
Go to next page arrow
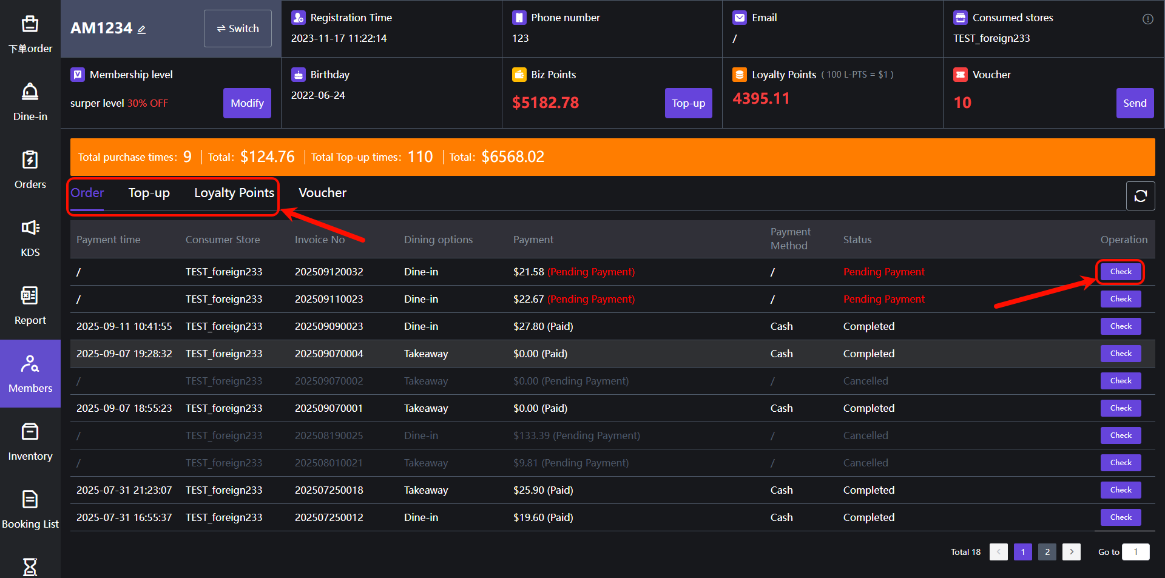1071,552
